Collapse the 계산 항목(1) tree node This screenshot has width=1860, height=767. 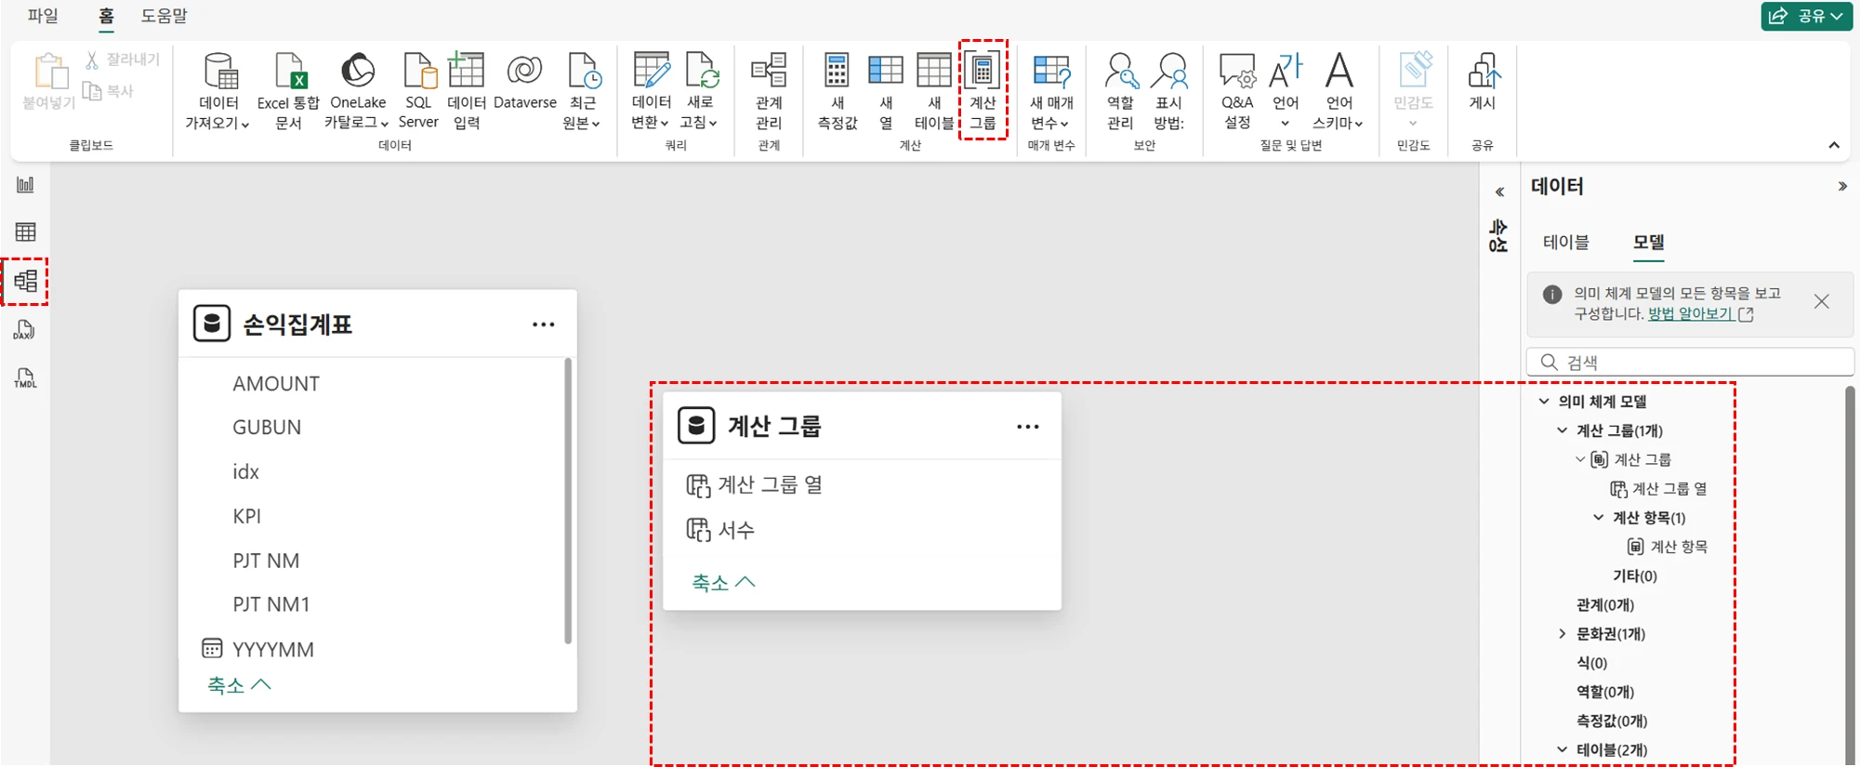pos(1599,518)
